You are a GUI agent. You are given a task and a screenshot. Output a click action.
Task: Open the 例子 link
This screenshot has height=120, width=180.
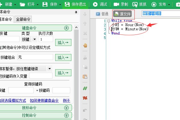(67, 100)
